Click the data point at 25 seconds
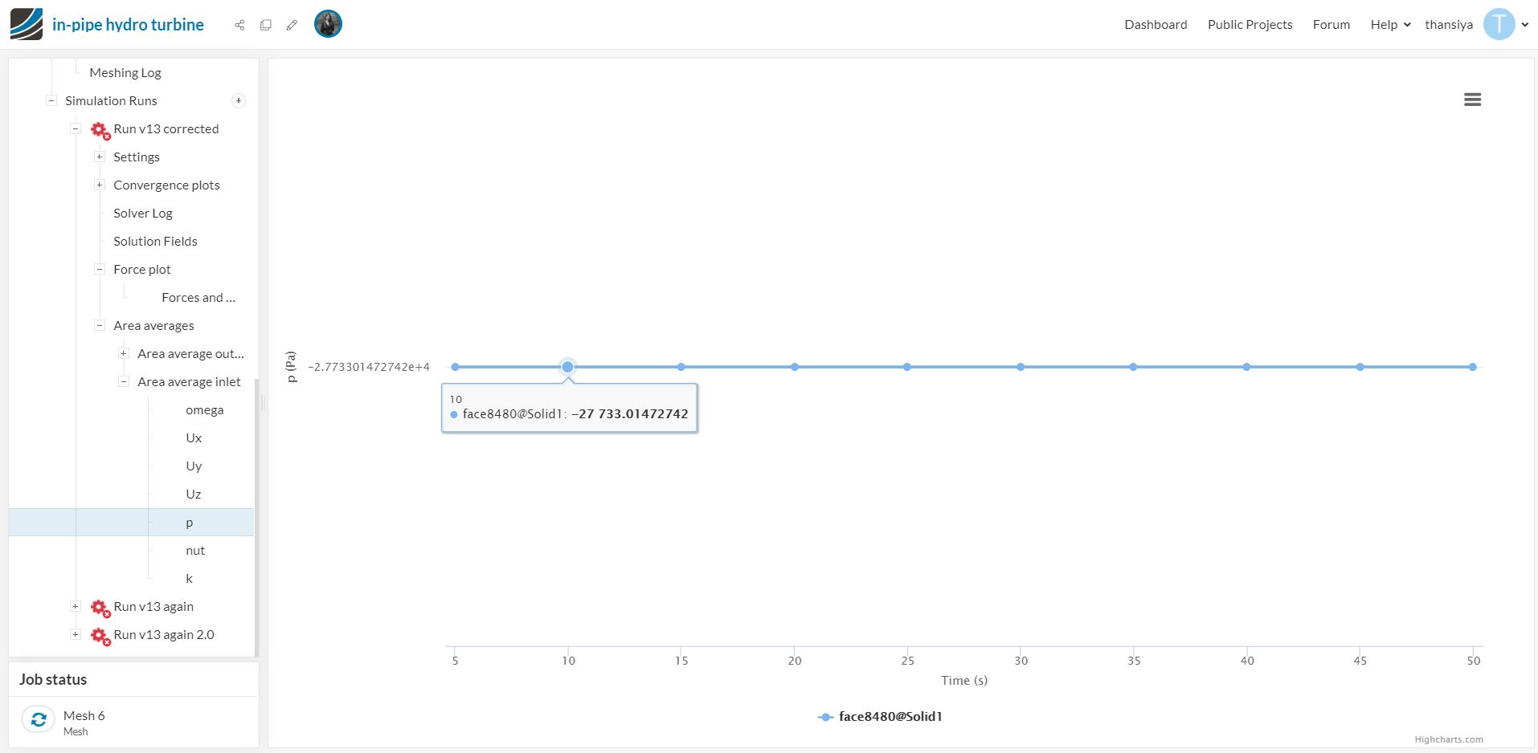Image resolution: width=1538 pixels, height=753 pixels. click(x=907, y=367)
